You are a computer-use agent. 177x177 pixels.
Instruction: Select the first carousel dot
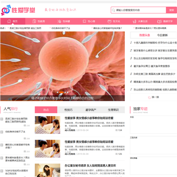58,92
